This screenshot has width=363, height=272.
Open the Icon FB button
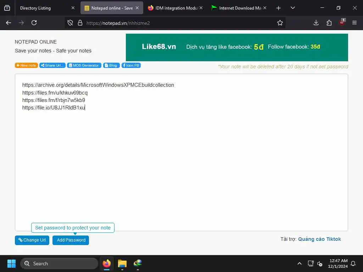[131, 66]
